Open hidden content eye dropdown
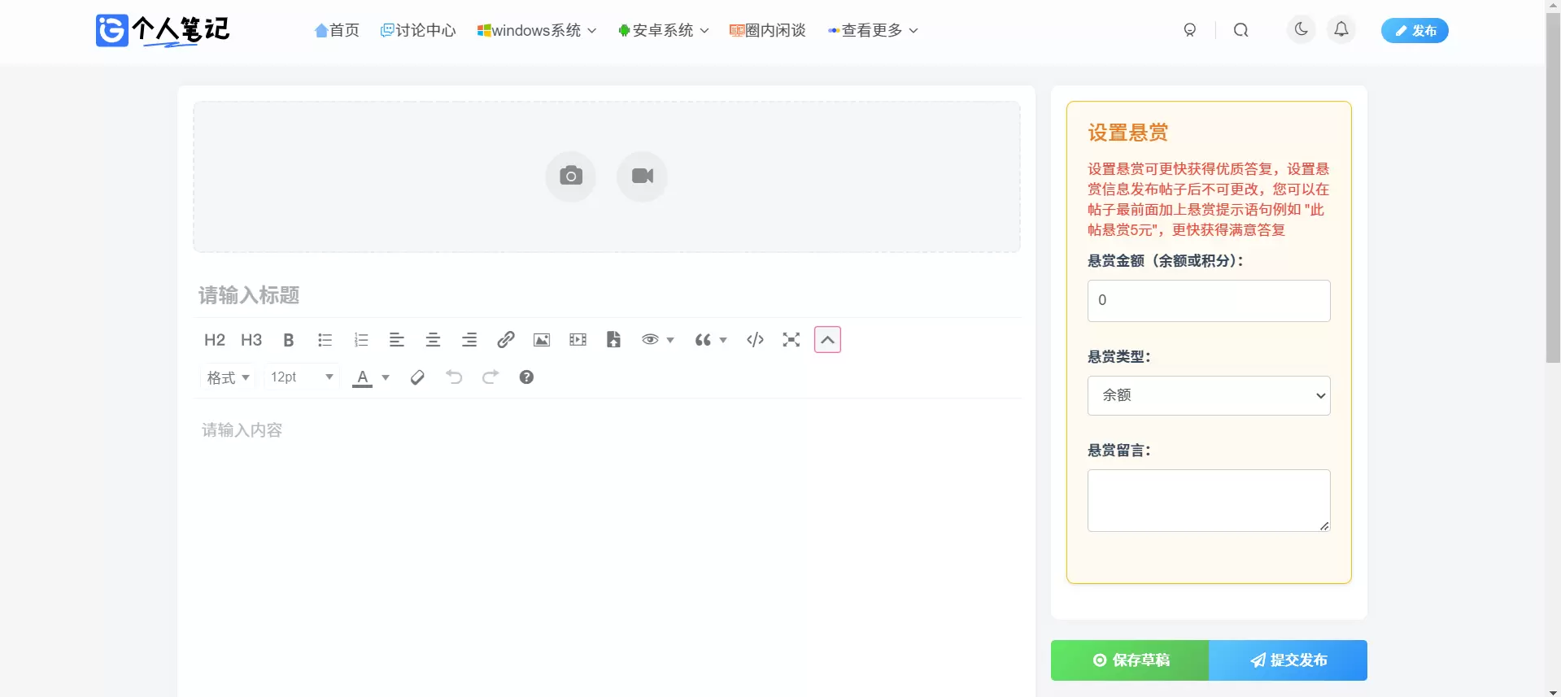The image size is (1561, 697). tap(657, 340)
